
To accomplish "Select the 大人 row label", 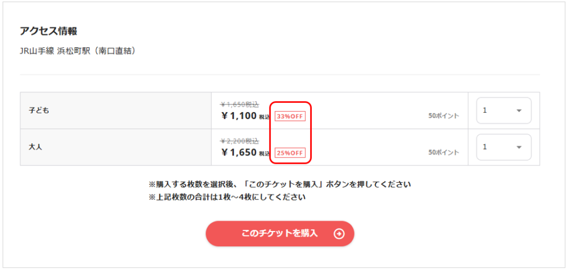I will point(35,147).
